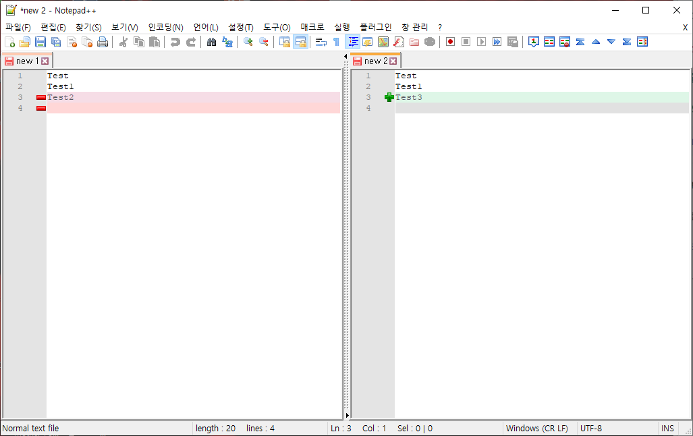Close current file from toolbar
Viewport: 693px width, 436px height.
(72, 42)
